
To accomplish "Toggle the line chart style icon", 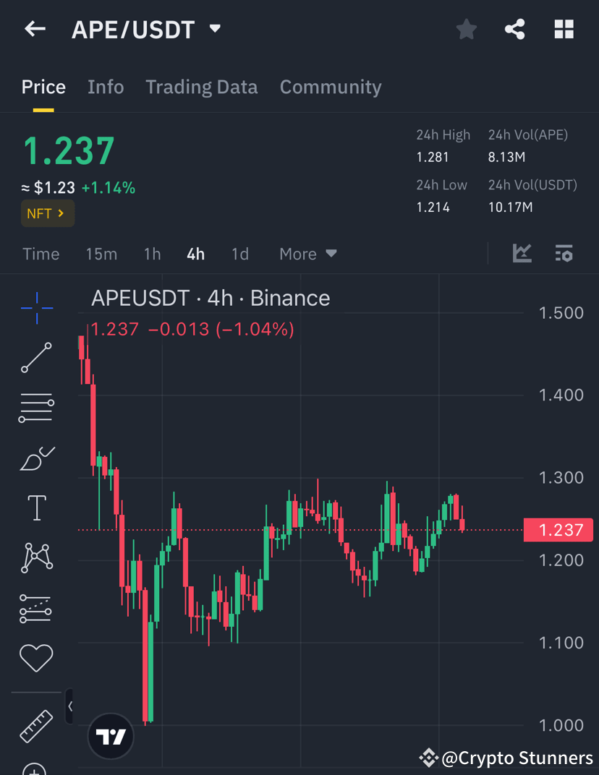I will 522,254.
